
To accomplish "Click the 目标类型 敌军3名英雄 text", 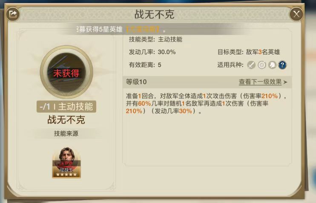I will point(249,52).
